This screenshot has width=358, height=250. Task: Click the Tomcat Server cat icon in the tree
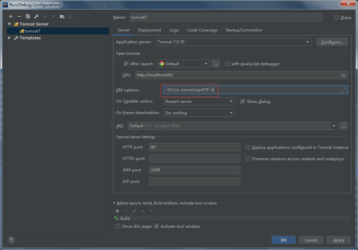(x=16, y=24)
